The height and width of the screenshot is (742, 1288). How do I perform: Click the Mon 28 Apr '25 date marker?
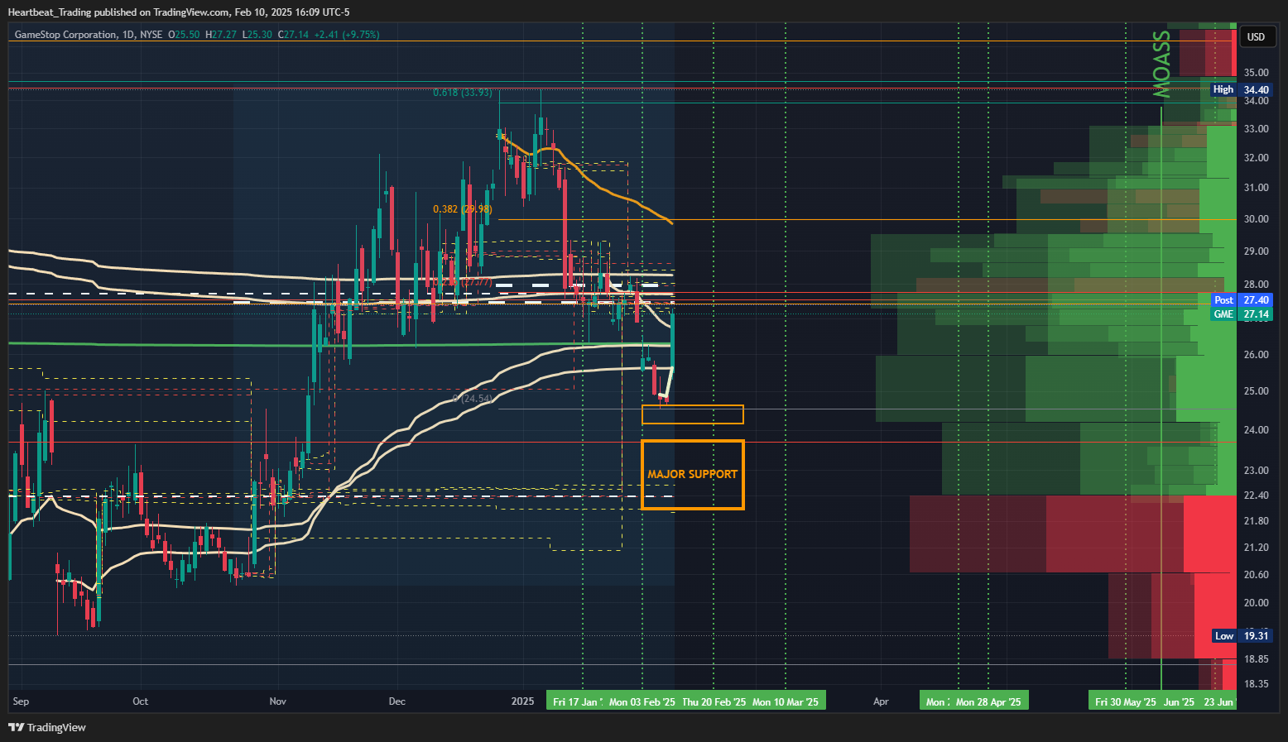click(x=988, y=701)
